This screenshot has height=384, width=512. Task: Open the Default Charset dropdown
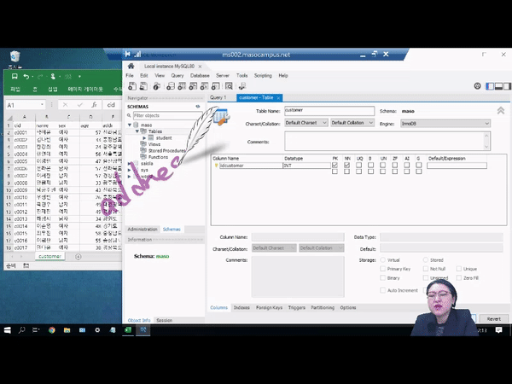pyautogui.click(x=306, y=123)
